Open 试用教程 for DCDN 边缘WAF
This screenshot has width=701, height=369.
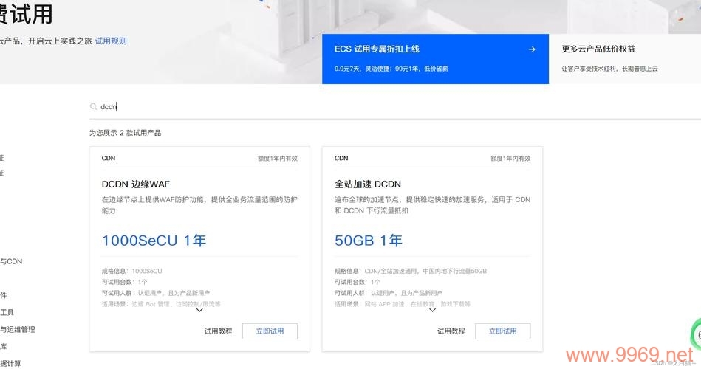(218, 331)
